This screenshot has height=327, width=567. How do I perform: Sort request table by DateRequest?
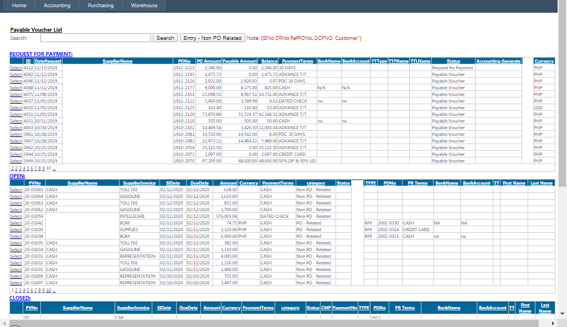(48, 61)
